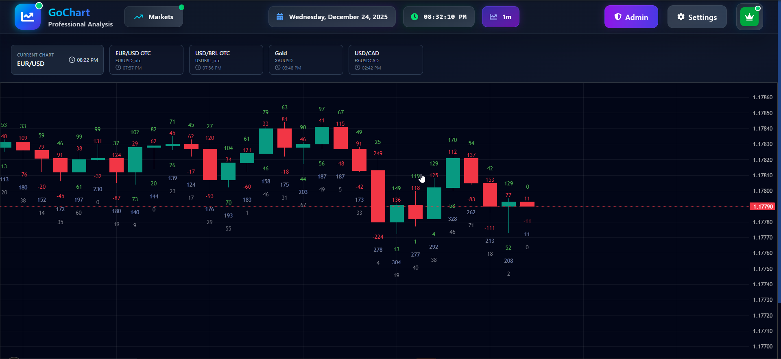
Task: Click the green crown premium icon
Action: (x=749, y=17)
